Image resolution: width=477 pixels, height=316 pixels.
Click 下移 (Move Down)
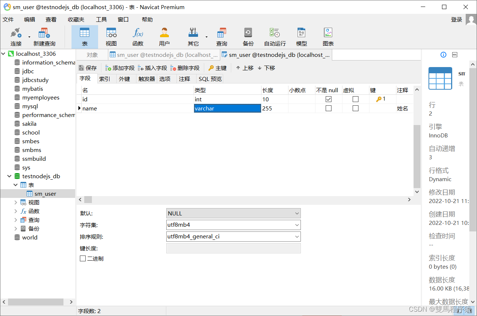pyautogui.click(x=266, y=68)
